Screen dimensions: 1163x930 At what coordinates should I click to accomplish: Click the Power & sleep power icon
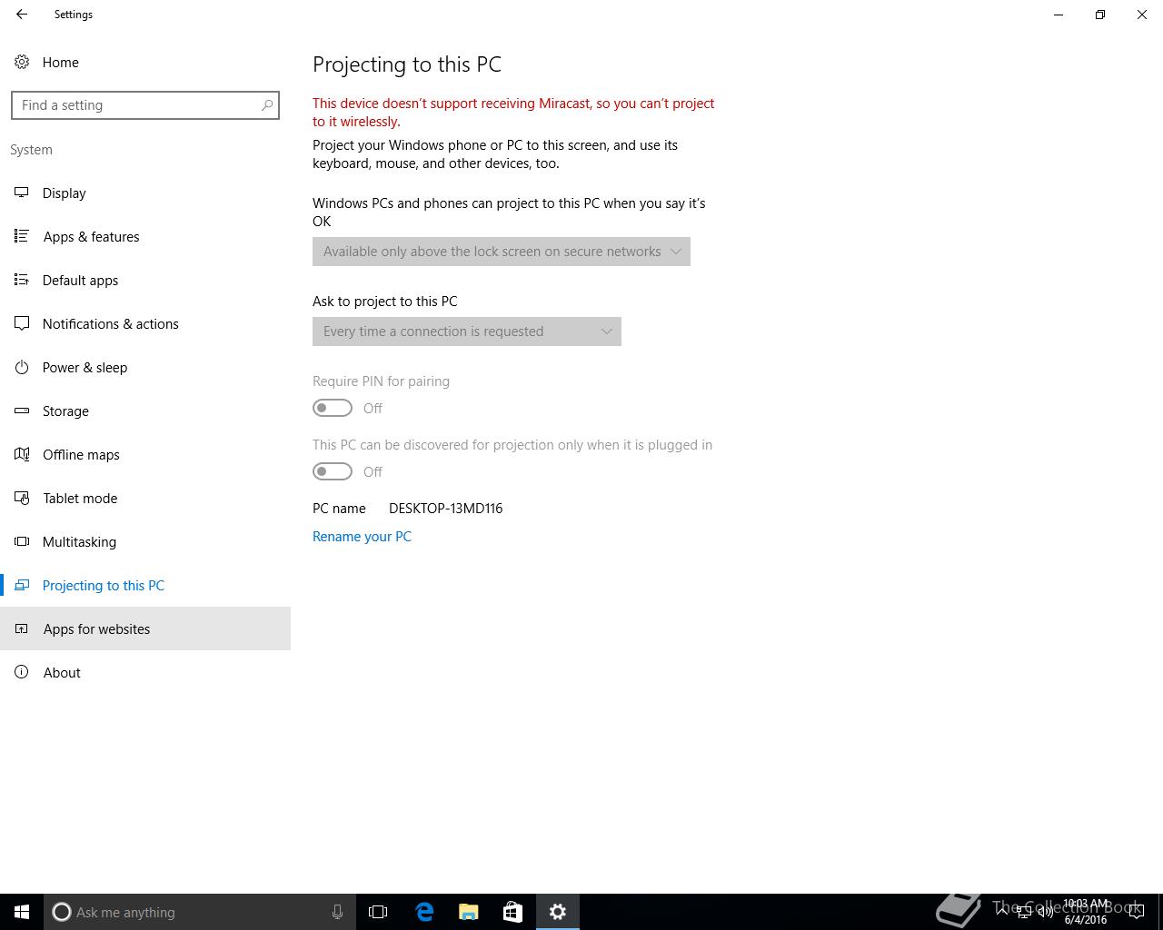click(x=22, y=367)
